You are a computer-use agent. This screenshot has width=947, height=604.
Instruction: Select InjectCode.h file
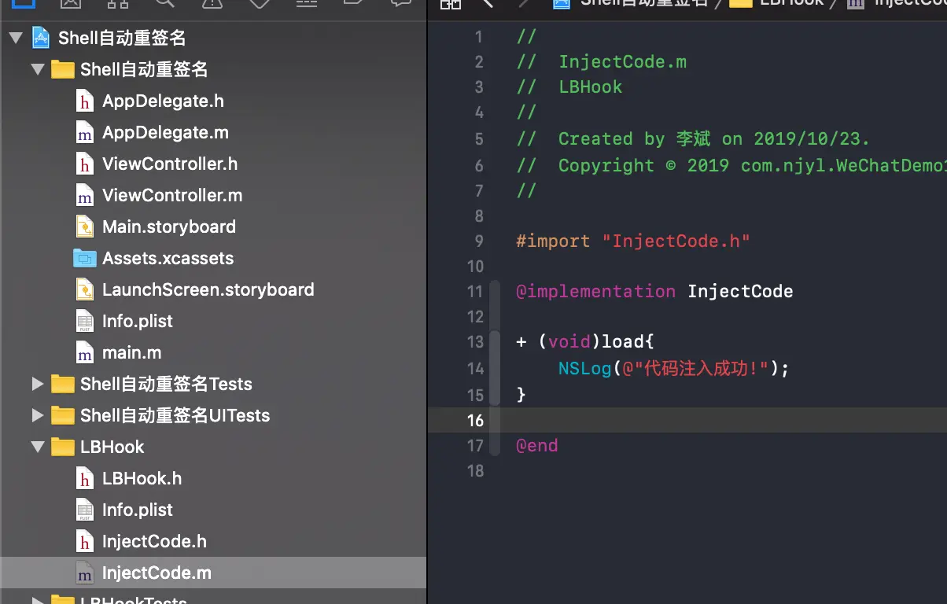coord(154,541)
